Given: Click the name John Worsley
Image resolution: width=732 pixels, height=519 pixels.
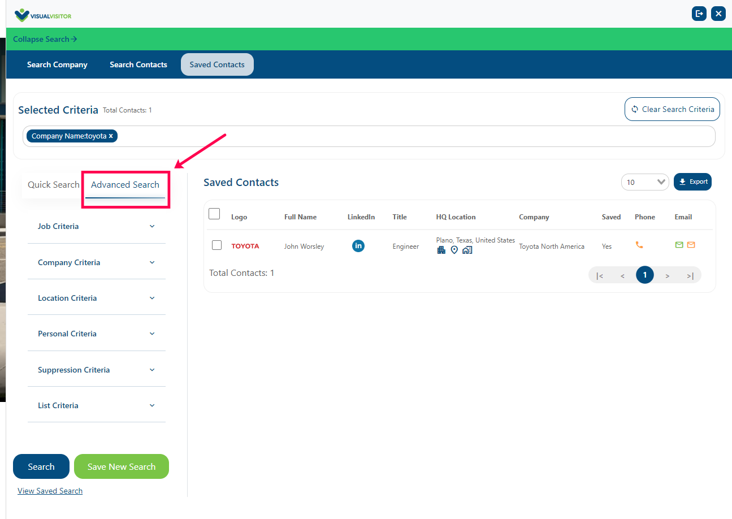Looking at the screenshot, I should (304, 246).
